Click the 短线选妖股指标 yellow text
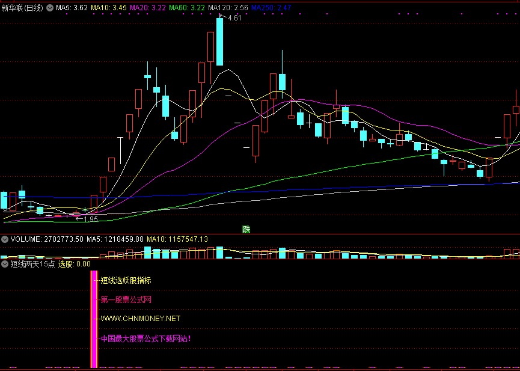 tap(126, 280)
